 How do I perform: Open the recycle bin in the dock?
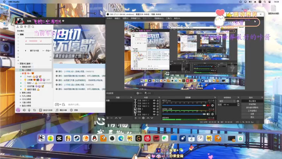coord(240,139)
